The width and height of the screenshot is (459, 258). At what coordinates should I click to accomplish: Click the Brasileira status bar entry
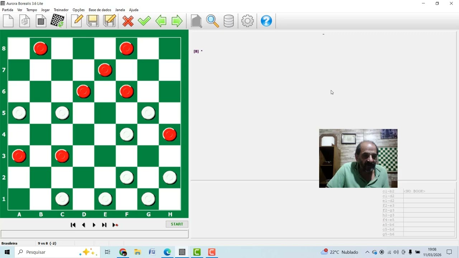click(9, 243)
